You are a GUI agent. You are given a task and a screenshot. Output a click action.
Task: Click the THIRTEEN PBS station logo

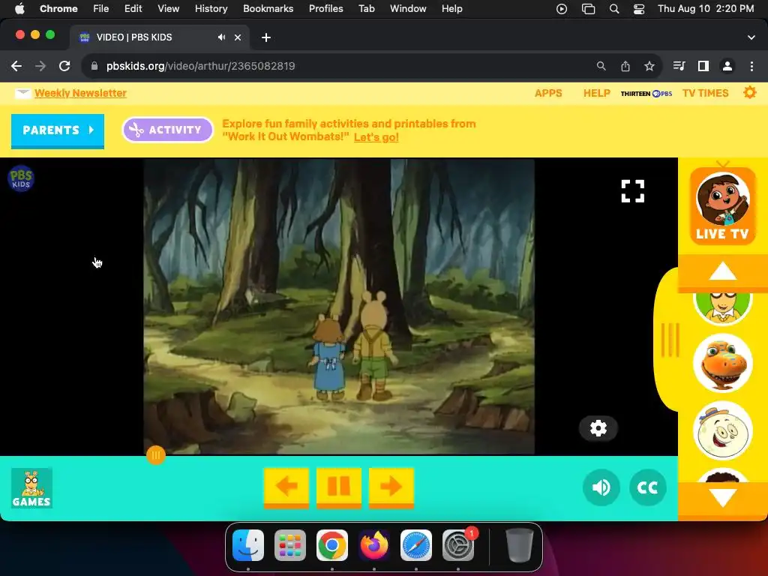(x=646, y=94)
